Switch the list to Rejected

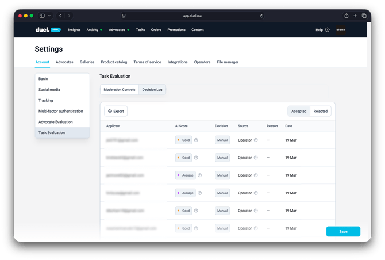320,111
